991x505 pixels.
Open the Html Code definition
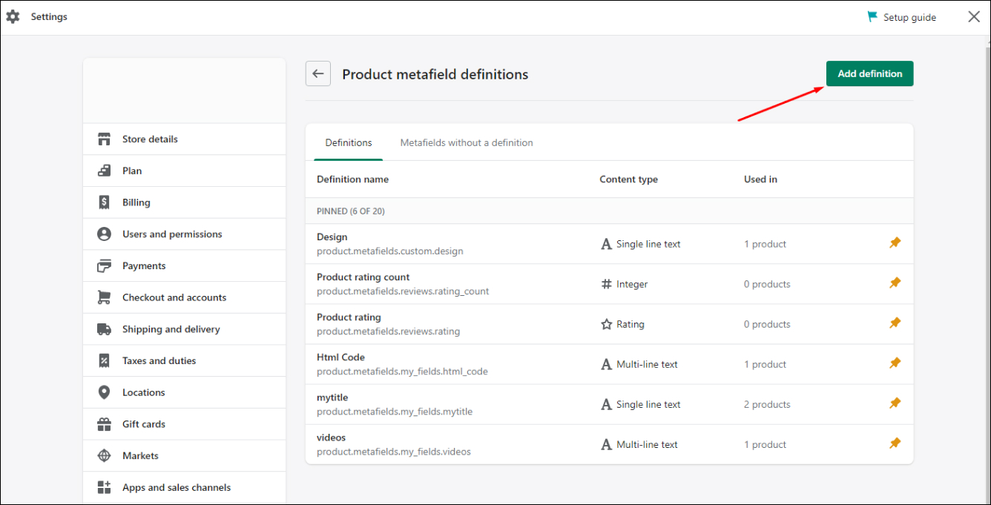pyautogui.click(x=609, y=364)
